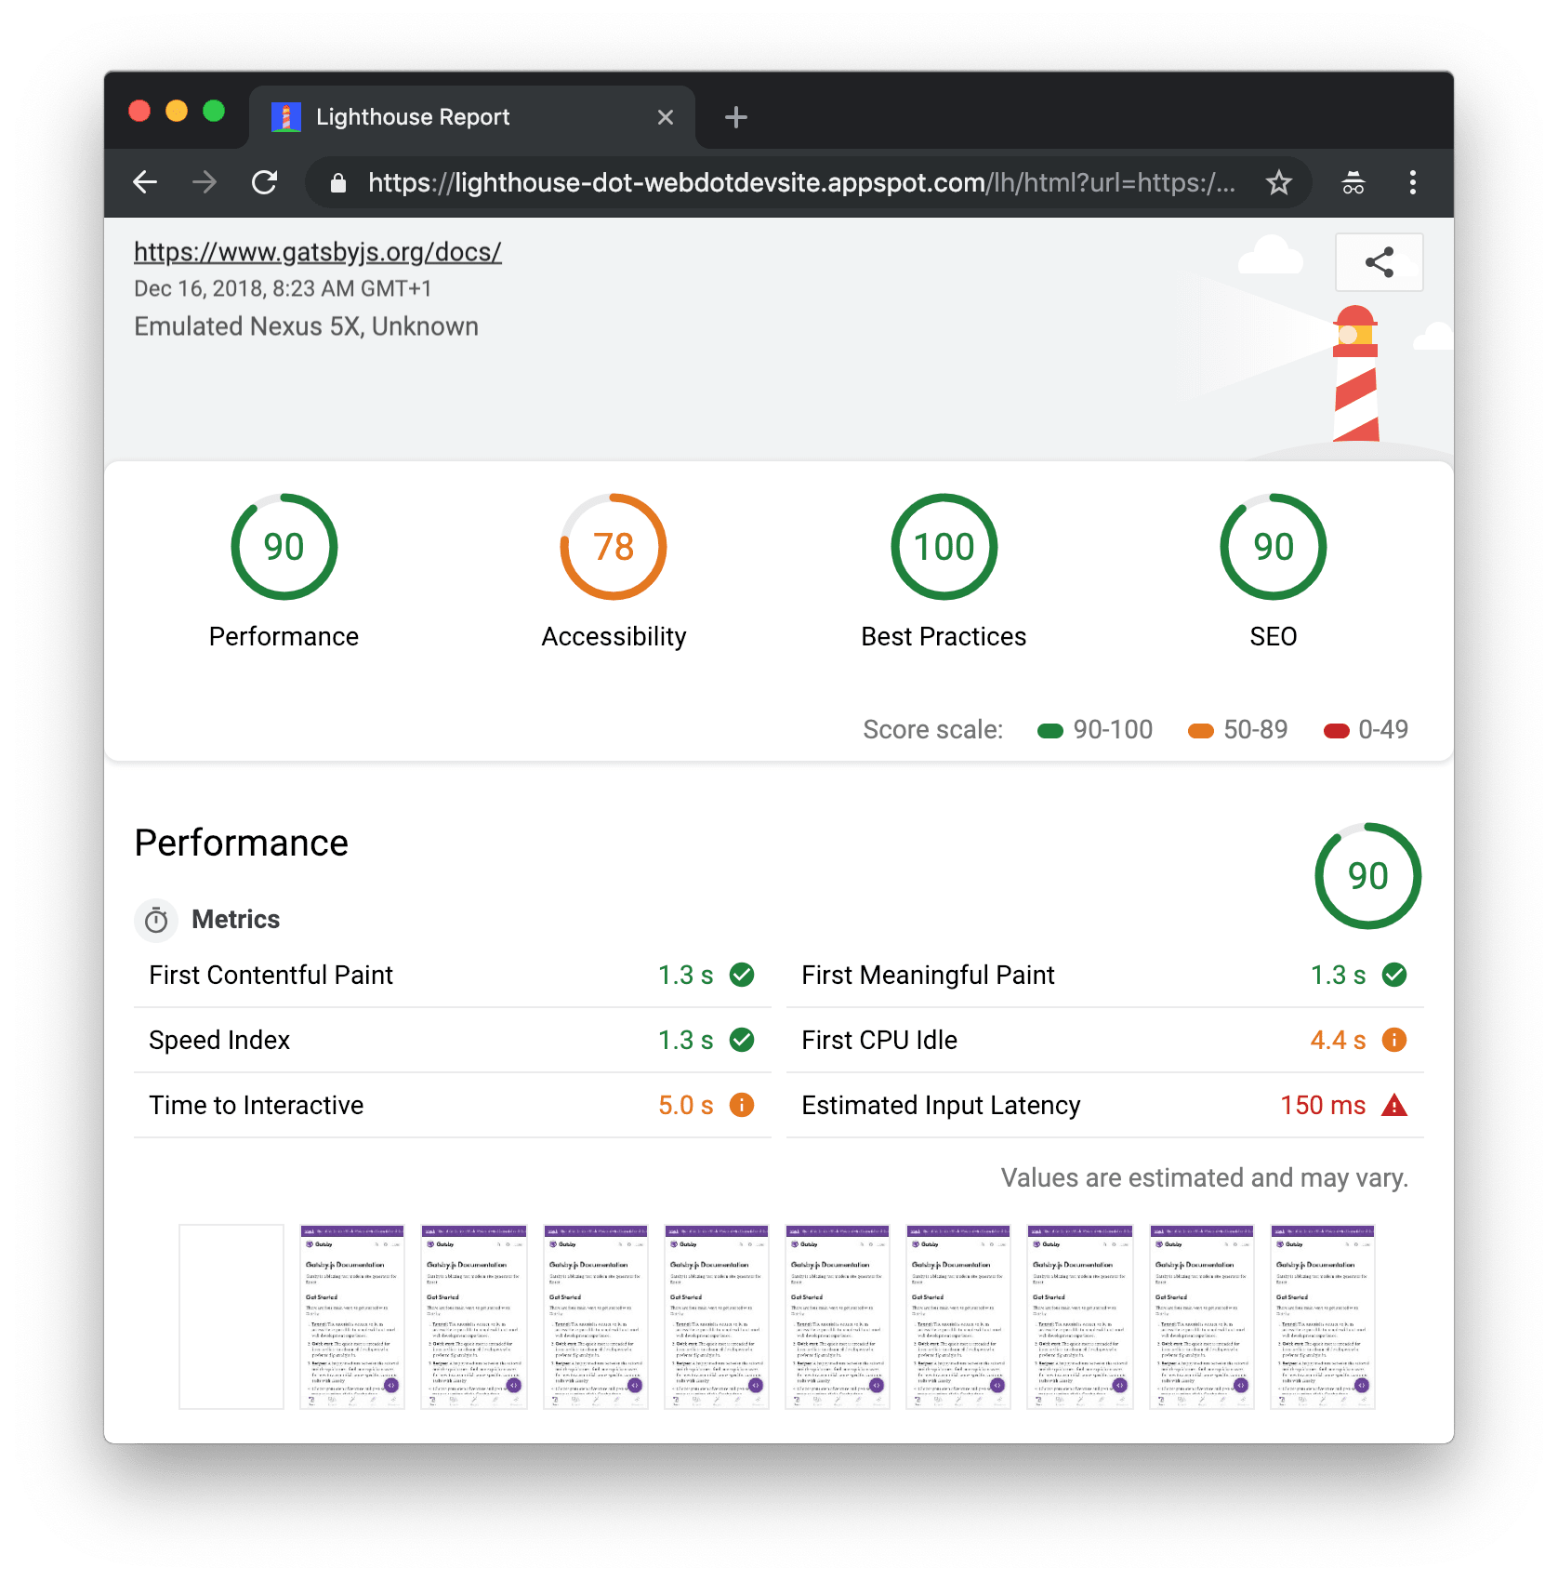Click the Metrics stopwatch icon
The height and width of the screenshot is (1581, 1558).
[156, 920]
